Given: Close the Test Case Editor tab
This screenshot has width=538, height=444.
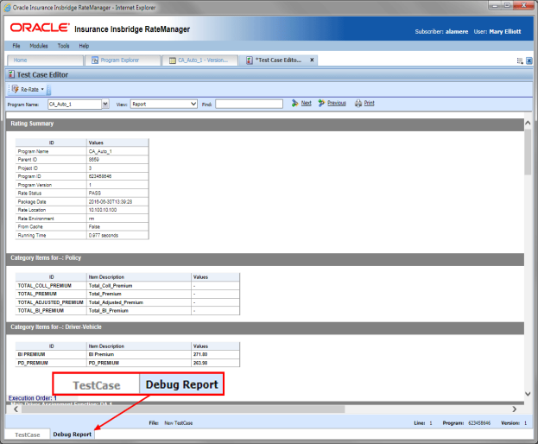Looking at the screenshot, I should point(312,60).
